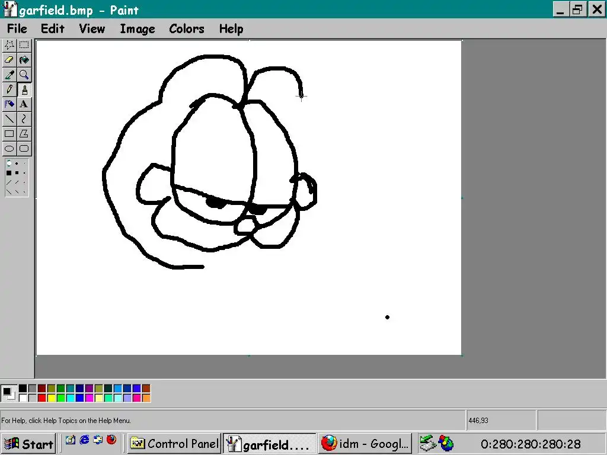
Task: Pick the light gray color swatch
Action: tap(33, 398)
